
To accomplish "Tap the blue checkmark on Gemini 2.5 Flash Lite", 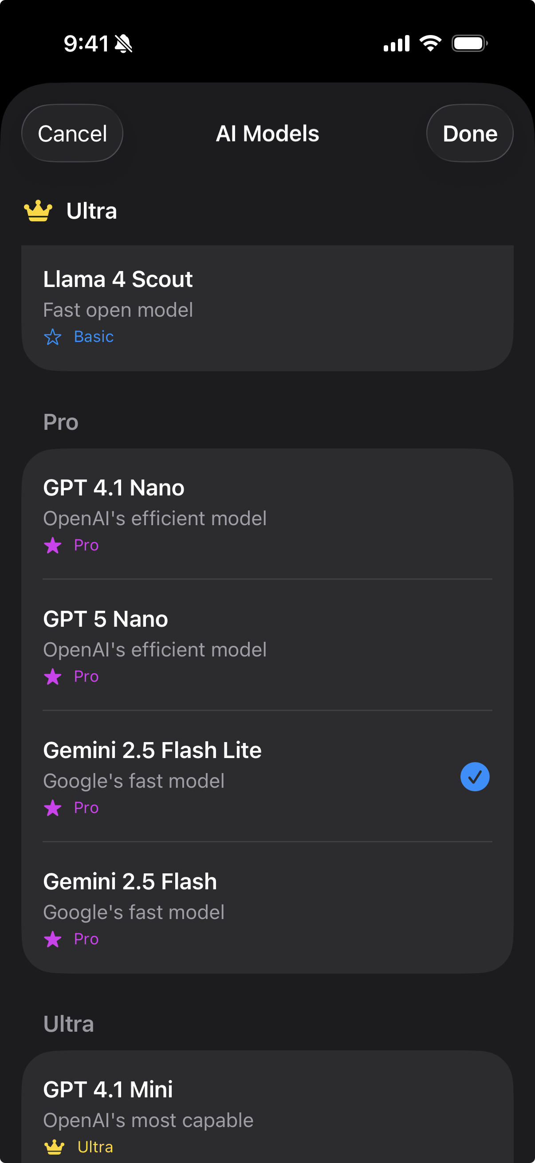I will coord(475,777).
